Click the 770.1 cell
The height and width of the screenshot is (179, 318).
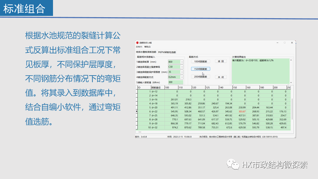coord(171,120)
